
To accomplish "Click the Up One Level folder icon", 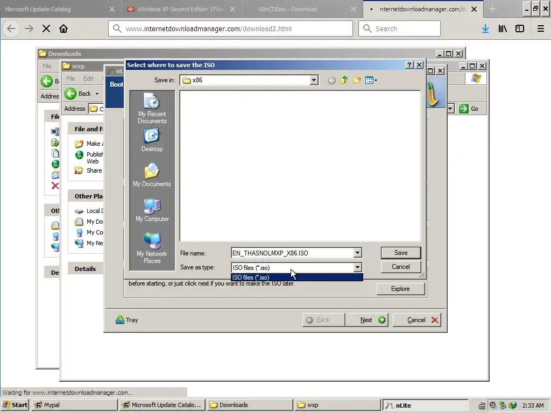I will click(x=344, y=81).
